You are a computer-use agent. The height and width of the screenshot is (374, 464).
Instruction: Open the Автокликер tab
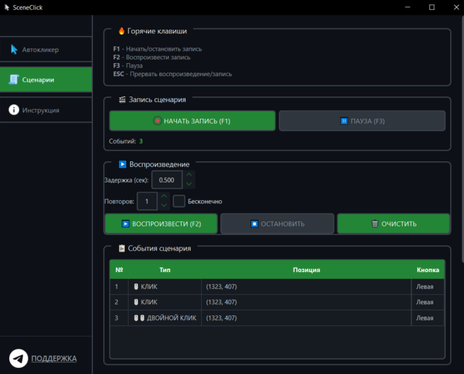click(x=46, y=49)
